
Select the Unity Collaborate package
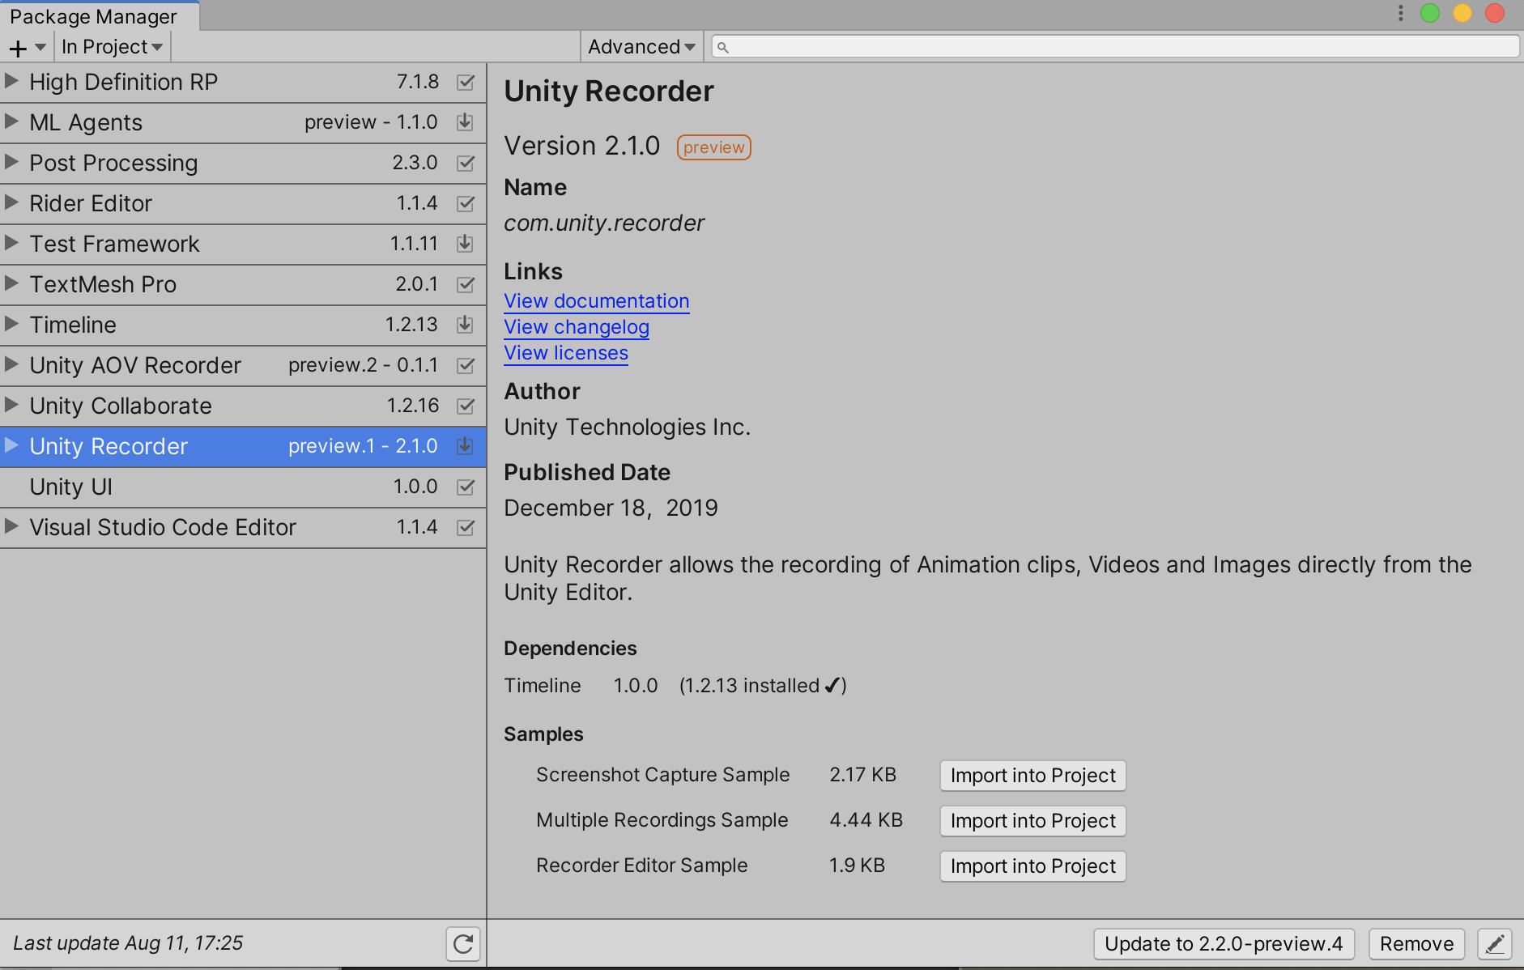click(x=243, y=406)
